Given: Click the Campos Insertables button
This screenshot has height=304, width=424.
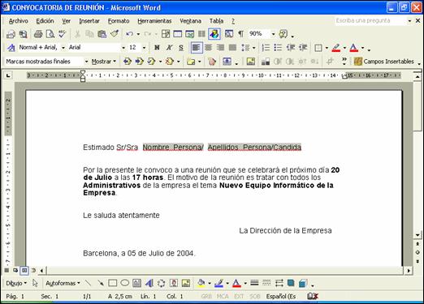Looking at the screenshot, I should pyautogui.click(x=384, y=62).
